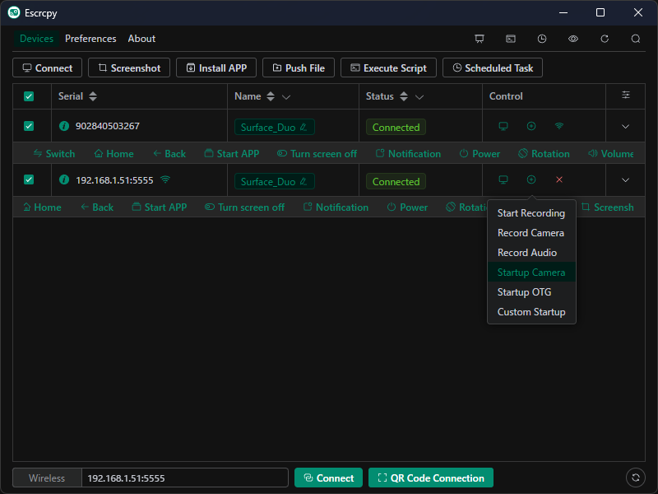Switch to the Preferences tab

90,39
